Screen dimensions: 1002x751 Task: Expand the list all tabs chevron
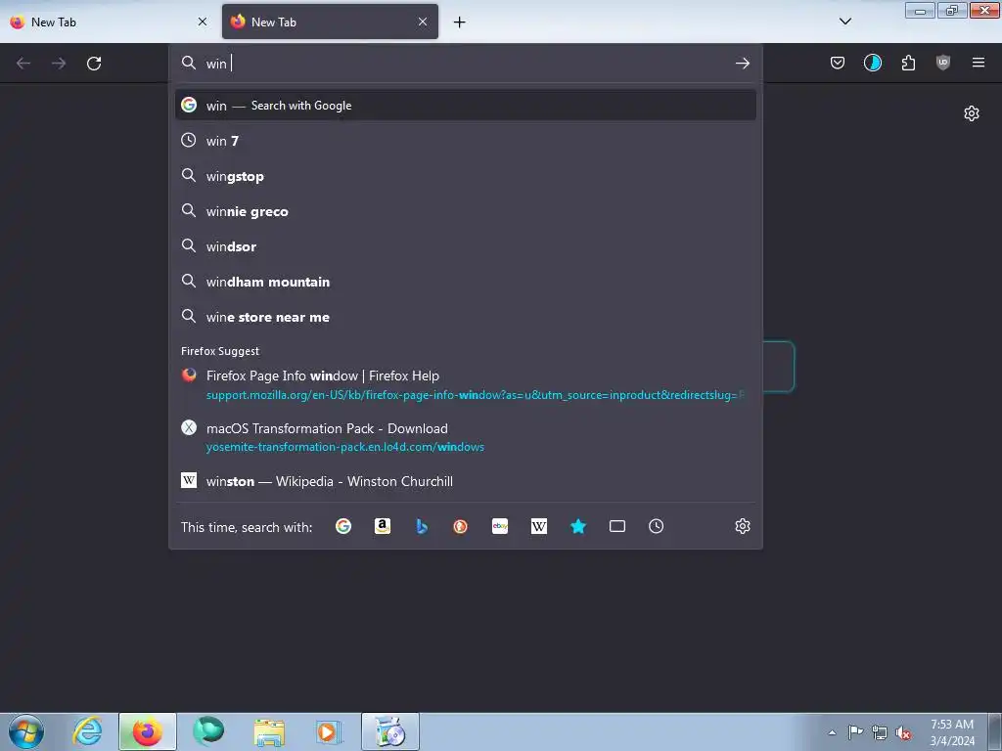(845, 22)
